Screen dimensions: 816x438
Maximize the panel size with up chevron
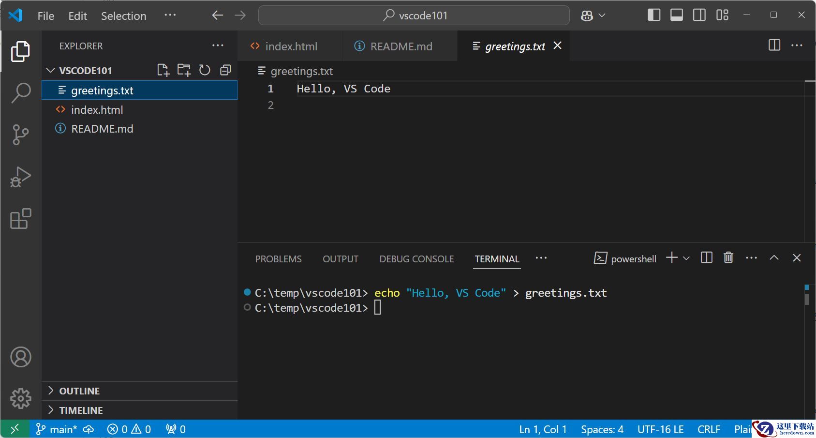(774, 257)
